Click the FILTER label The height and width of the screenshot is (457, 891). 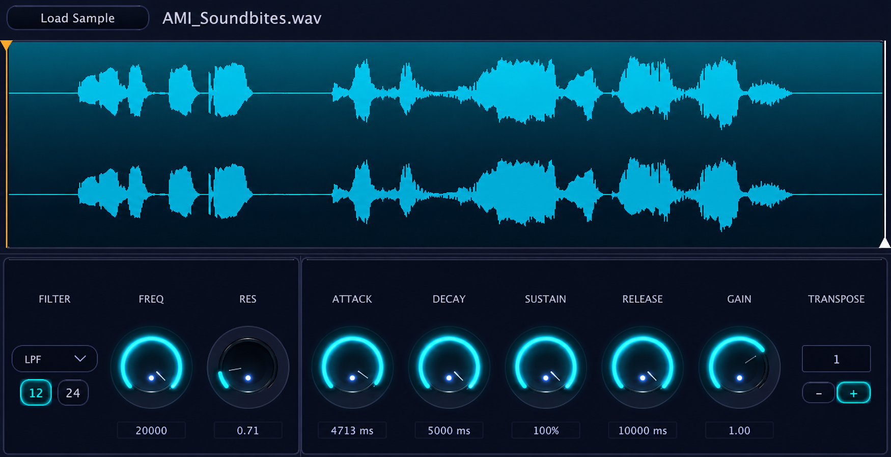pyautogui.click(x=54, y=299)
